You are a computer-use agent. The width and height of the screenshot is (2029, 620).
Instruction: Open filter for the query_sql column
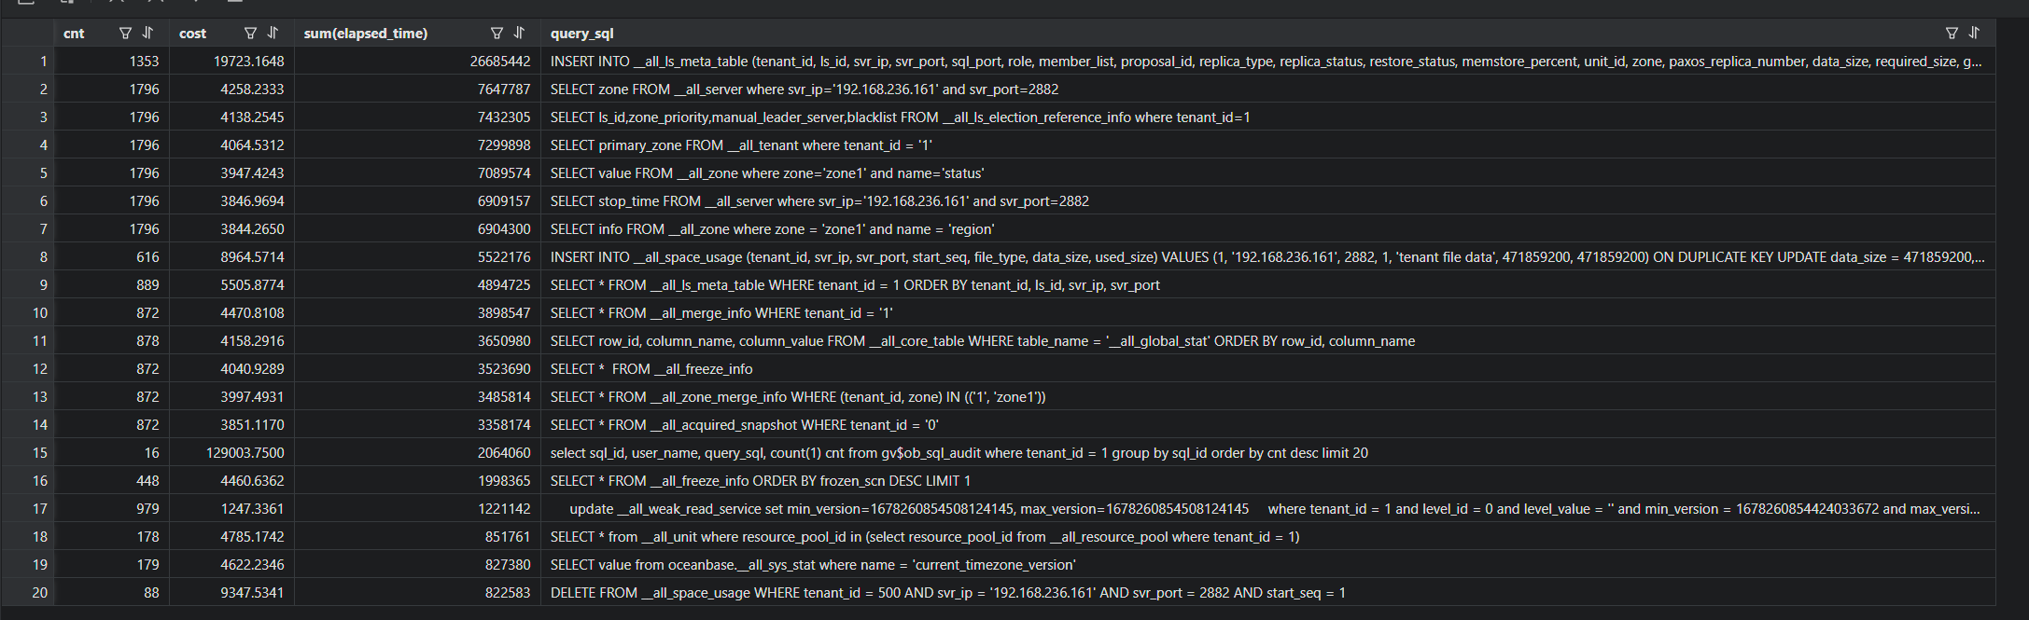tap(1952, 33)
